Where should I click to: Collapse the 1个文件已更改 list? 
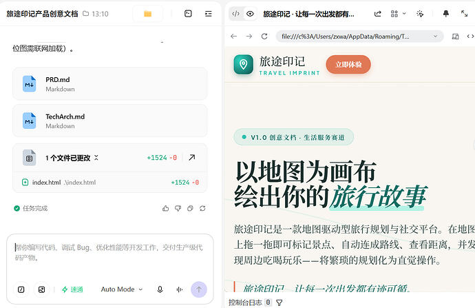96,158
